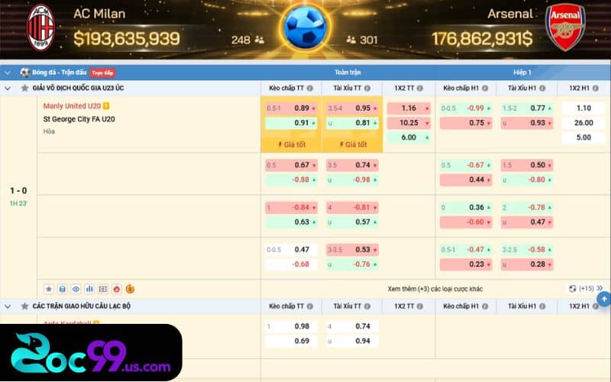This screenshot has height=382, width=611.
Task: Open match statistics bar chart icon
Action: click(89, 290)
